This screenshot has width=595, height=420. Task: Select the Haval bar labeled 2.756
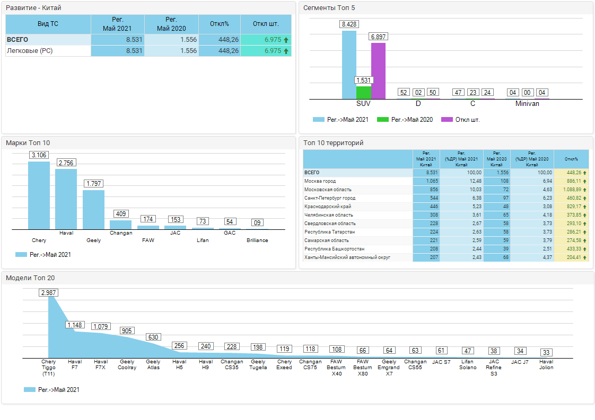pos(66,199)
